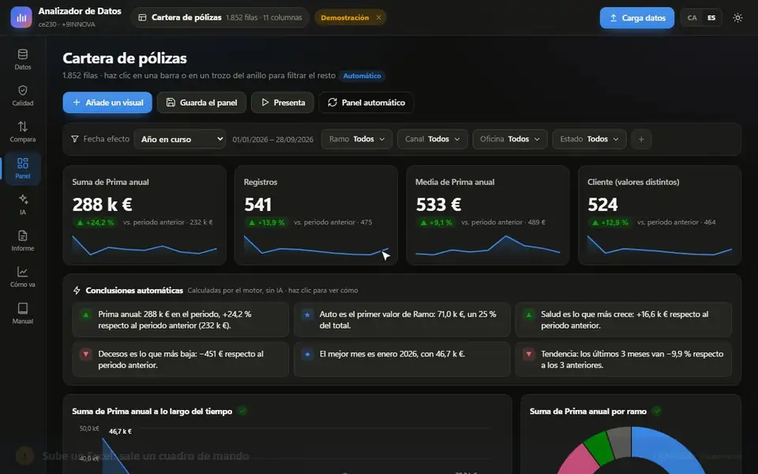The image size is (758, 474).
Task: Start presentation with Presenta button
Action: pyautogui.click(x=283, y=103)
